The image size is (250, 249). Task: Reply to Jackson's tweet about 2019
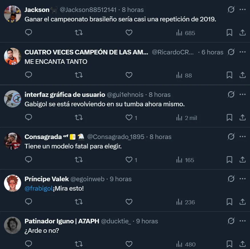coord(29,32)
